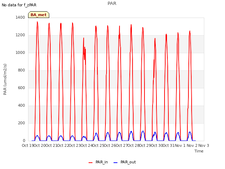This screenshot has width=225, height=169.
Task: Click the Oct 21 x-axis tick label
Action: pyautogui.click(x=51, y=145)
